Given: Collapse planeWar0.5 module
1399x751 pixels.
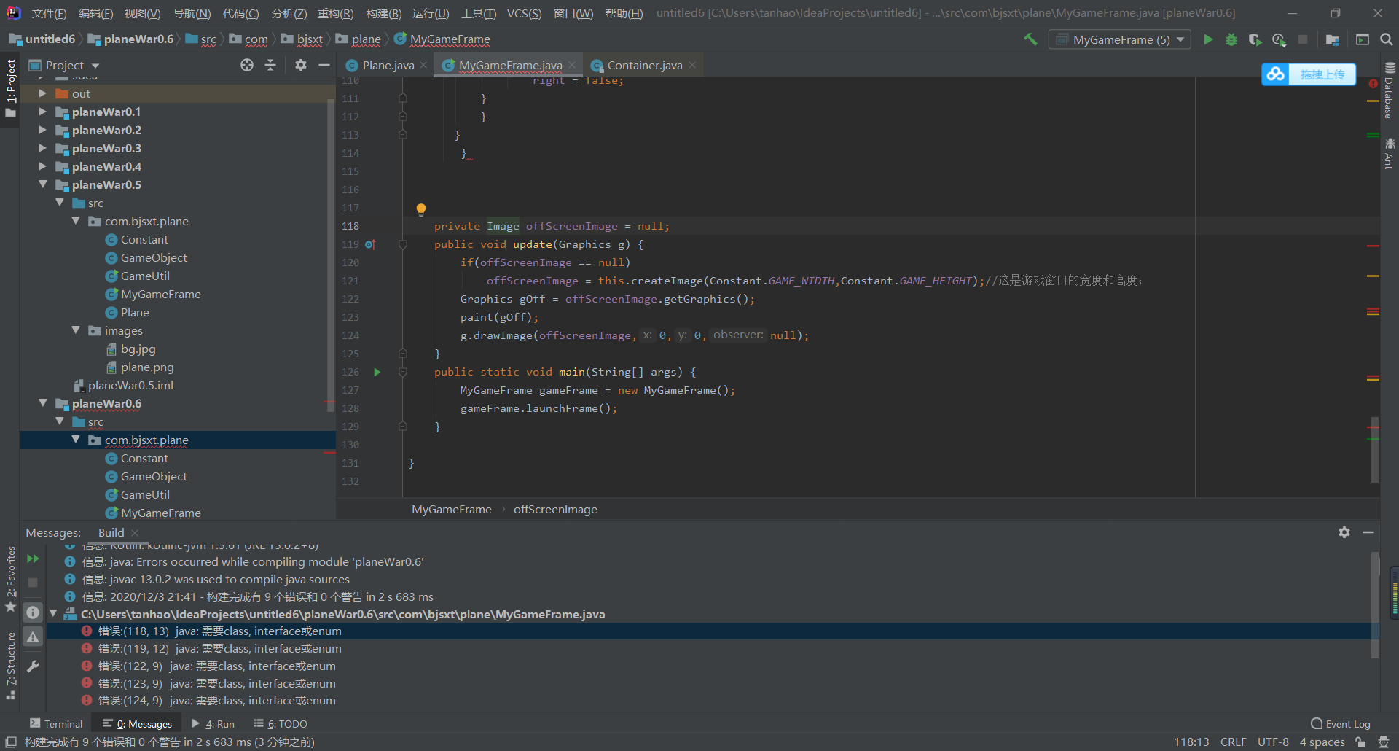Looking at the screenshot, I should (42, 184).
